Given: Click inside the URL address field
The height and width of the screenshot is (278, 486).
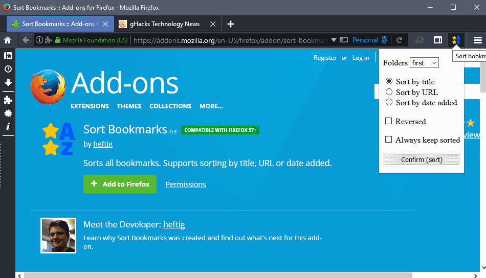Looking at the screenshot, I should [231, 40].
